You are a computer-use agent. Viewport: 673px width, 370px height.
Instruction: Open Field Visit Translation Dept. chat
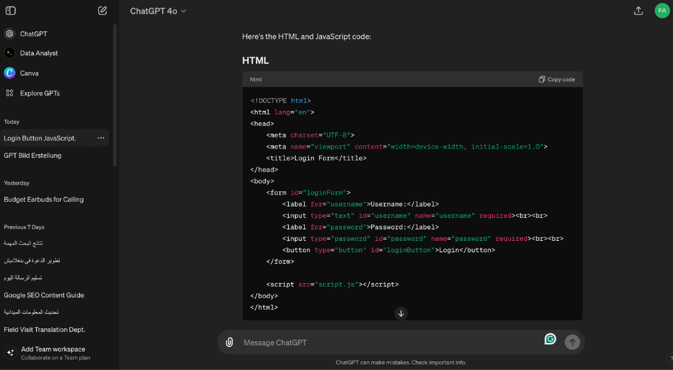tap(44, 330)
